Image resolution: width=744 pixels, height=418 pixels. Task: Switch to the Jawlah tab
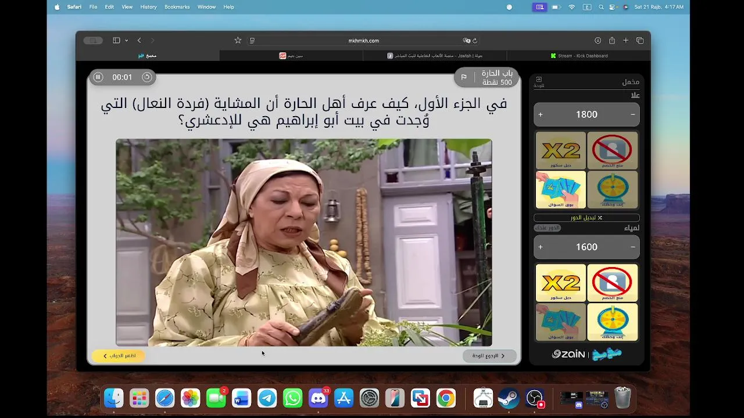(435, 56)
